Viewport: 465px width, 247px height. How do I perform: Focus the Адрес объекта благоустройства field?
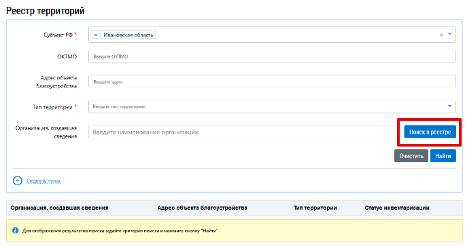272,81
